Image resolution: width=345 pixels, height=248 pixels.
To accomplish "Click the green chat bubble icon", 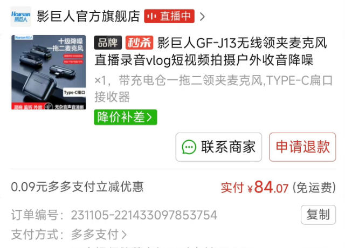I will click(x=189, y=147).
